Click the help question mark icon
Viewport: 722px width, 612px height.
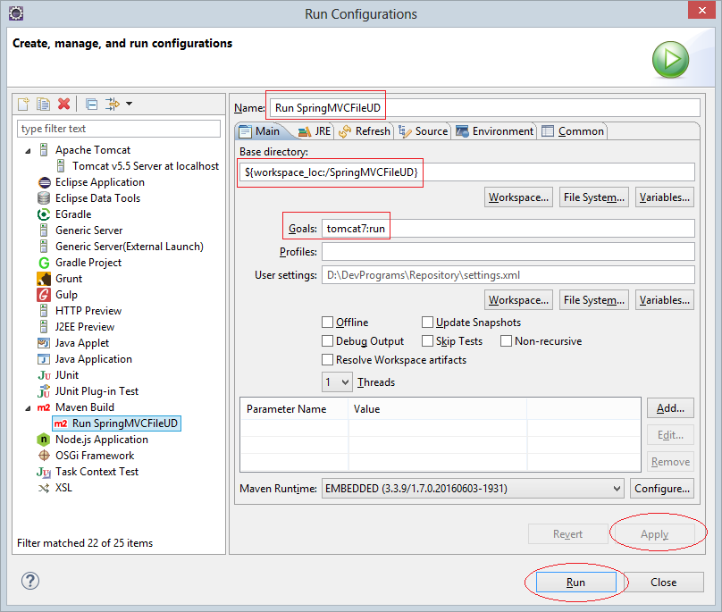click(30, 581)
